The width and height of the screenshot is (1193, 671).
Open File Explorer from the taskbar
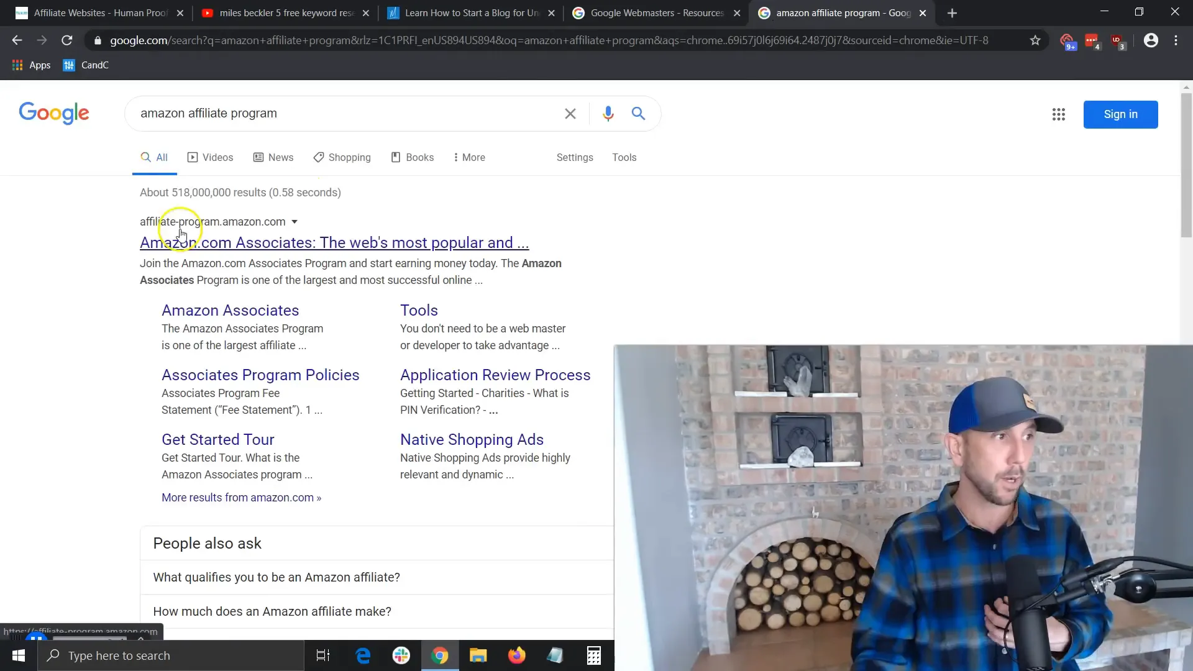478,655
